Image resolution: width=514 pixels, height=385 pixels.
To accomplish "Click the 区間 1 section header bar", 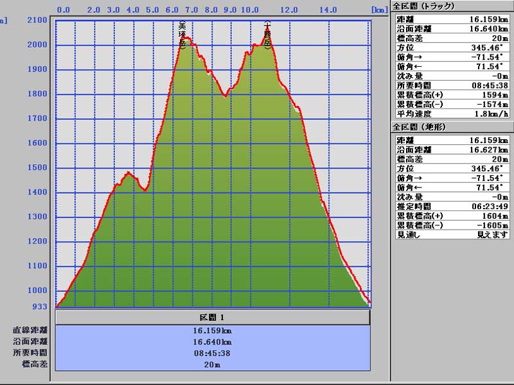I will (x=213, y=318).
